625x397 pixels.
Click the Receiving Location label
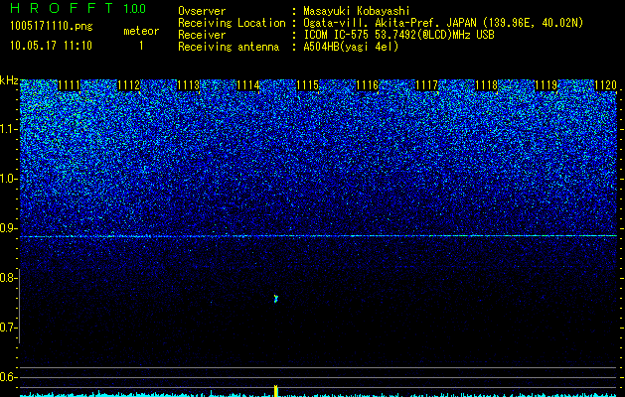coord(232,23)
